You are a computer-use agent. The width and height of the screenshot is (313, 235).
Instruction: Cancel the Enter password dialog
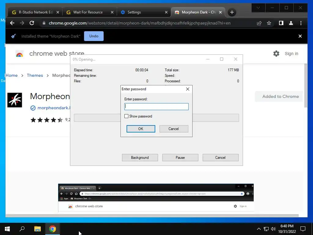click(x=174, y=129)
